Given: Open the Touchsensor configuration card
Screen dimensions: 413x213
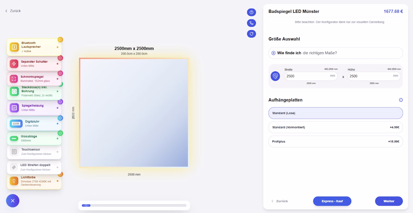Looking at the screenshot, I should point(34,152).
